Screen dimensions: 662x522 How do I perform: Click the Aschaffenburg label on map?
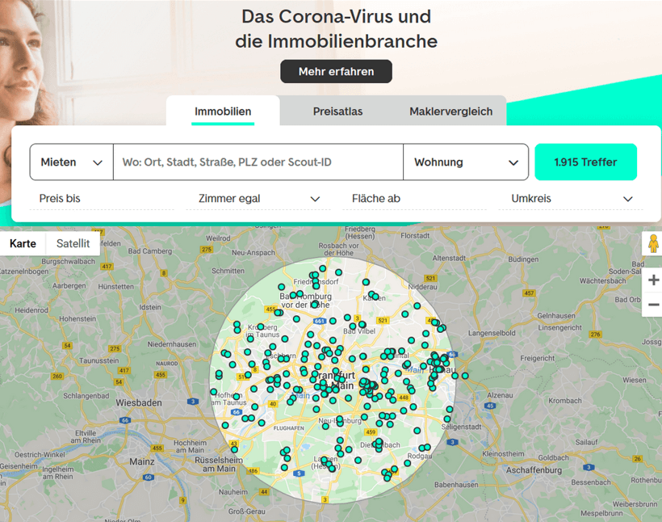[x=534, y=470]
